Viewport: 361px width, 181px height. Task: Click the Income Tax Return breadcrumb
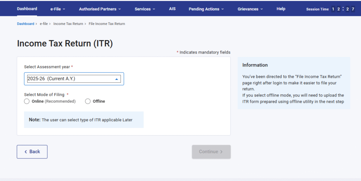click(68, 24)
